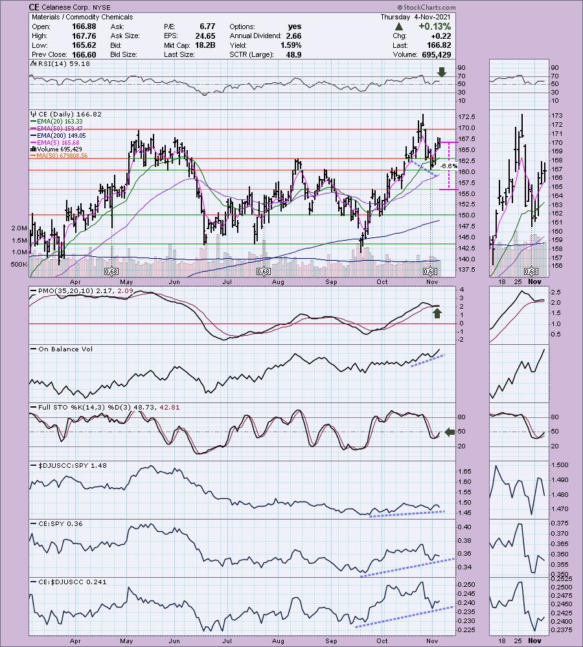Click the 0.225 axis label in CE:$DJUSCC panel
Viewport: 583px width, 647px height.
coord(466,630)
